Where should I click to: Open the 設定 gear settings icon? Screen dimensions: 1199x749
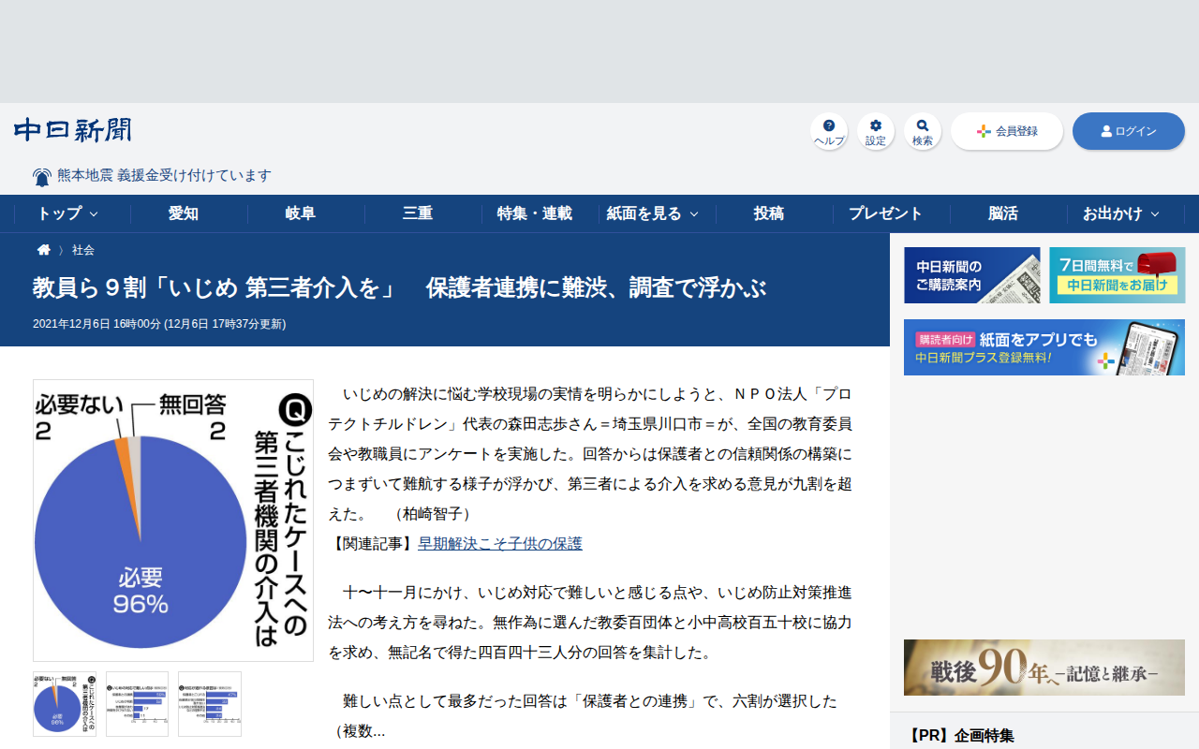click(876, 131)
